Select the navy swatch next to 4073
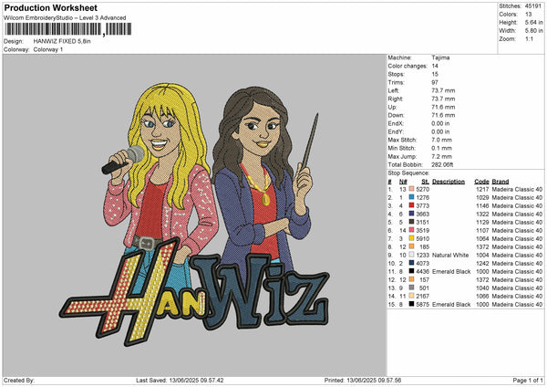This screenshot has width=547, height=387. tap(411, 263)
